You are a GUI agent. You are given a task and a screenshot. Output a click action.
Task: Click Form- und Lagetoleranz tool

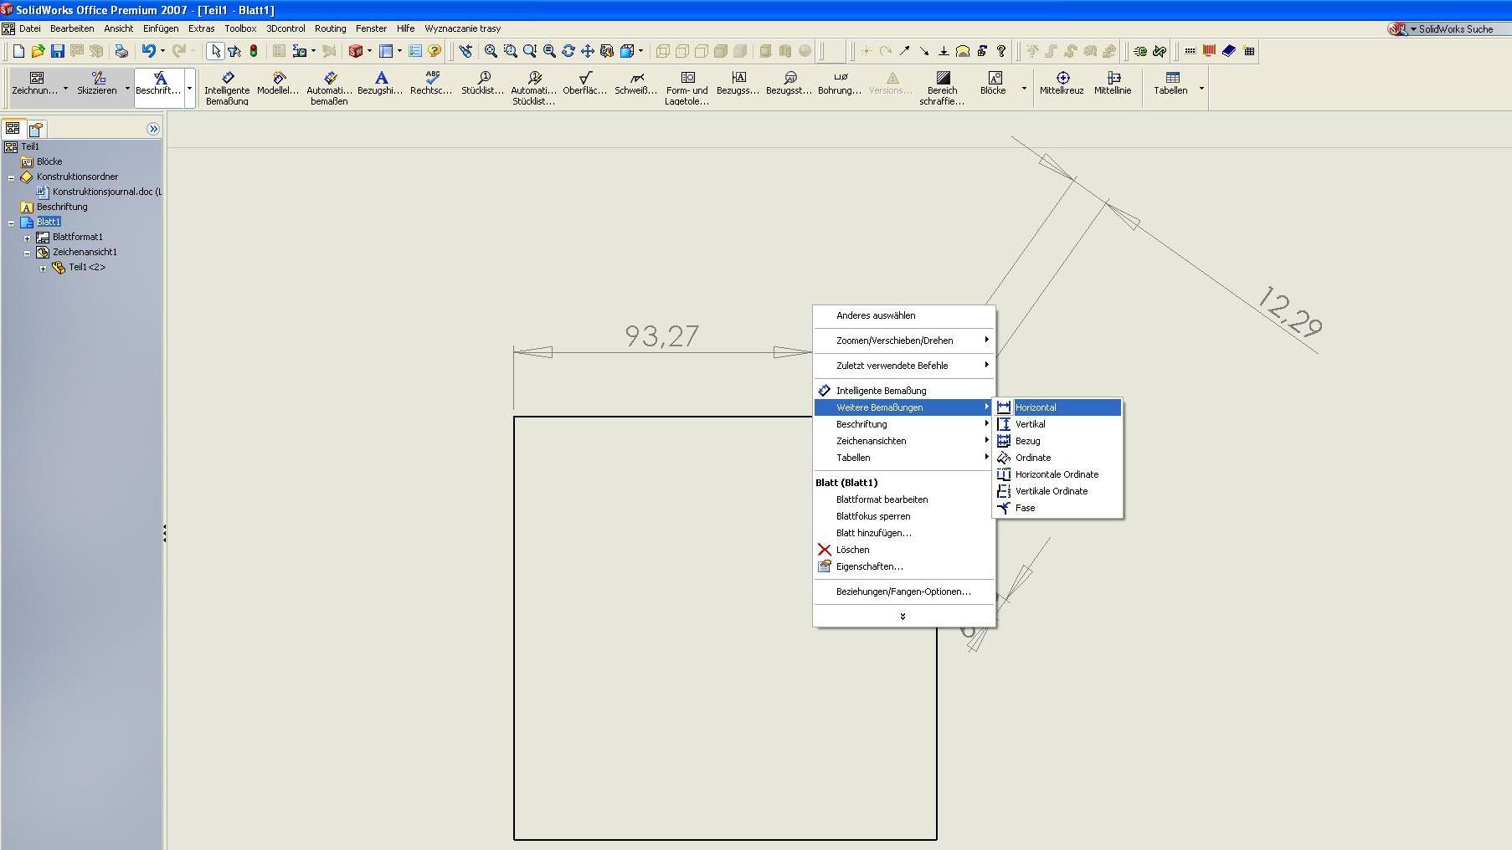(687, 88)
